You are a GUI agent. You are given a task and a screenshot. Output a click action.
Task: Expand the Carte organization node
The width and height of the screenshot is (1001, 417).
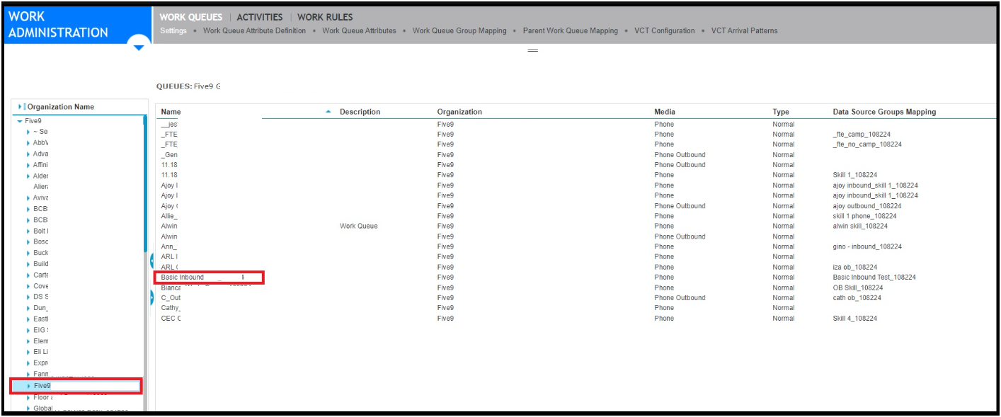coord(28,275)
